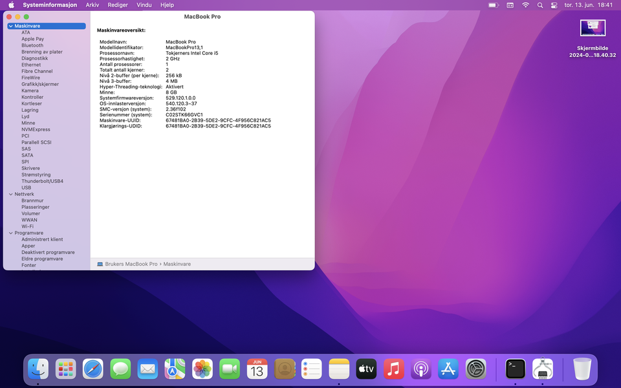
Task: Collapse the Nettverk section chevron
Action: pos(10,194)
